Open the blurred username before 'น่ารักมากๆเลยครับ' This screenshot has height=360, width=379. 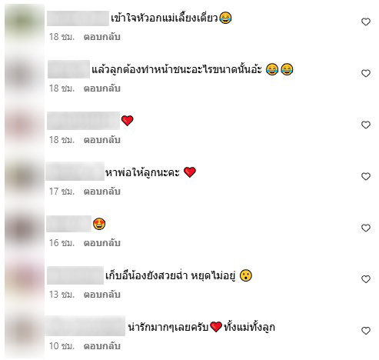coord(85,326)
